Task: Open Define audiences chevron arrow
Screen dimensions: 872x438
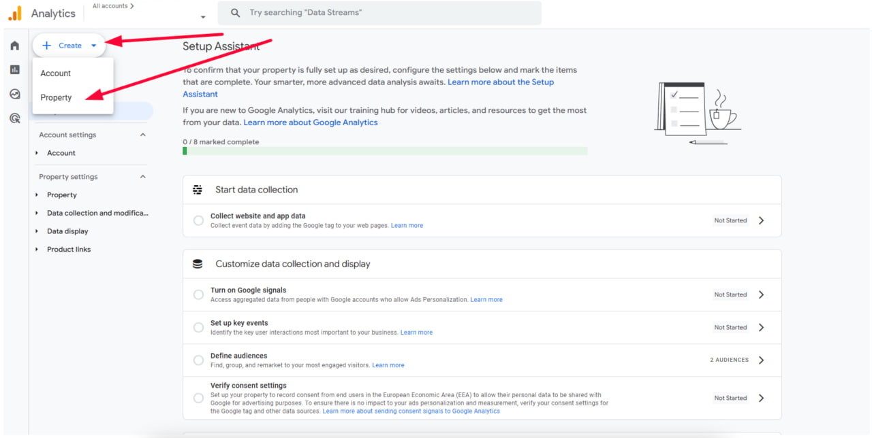Action: coord(761,360)
